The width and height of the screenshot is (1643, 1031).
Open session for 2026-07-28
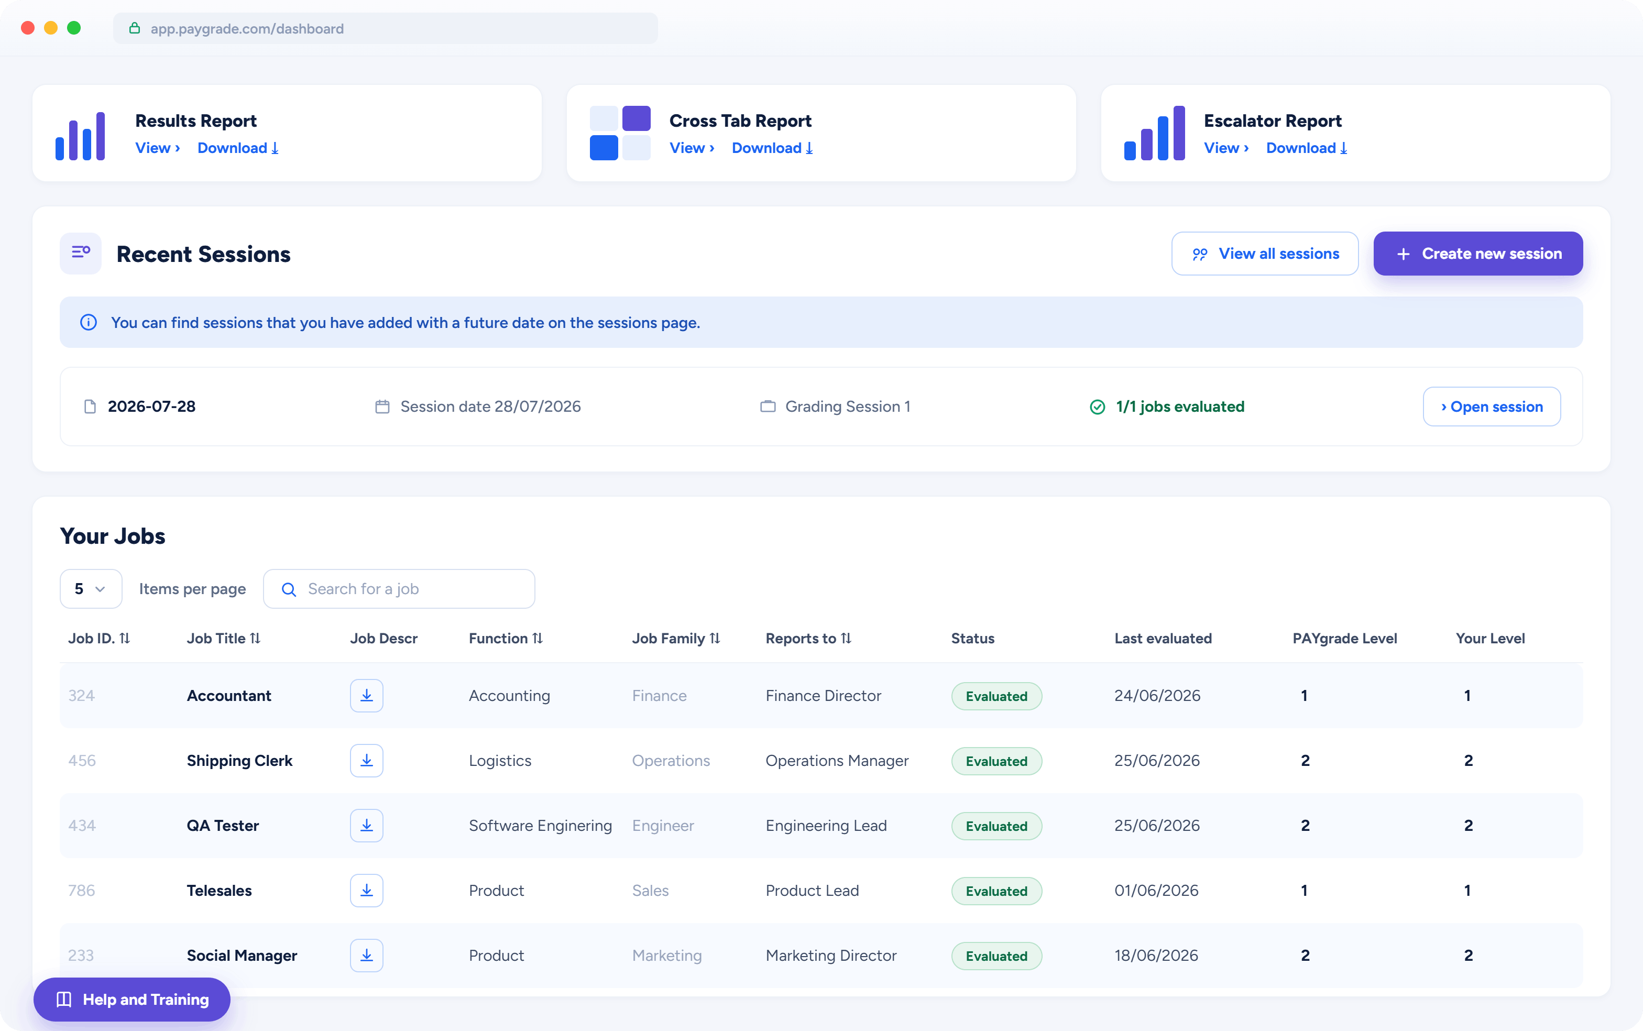tap(1492, 407)
